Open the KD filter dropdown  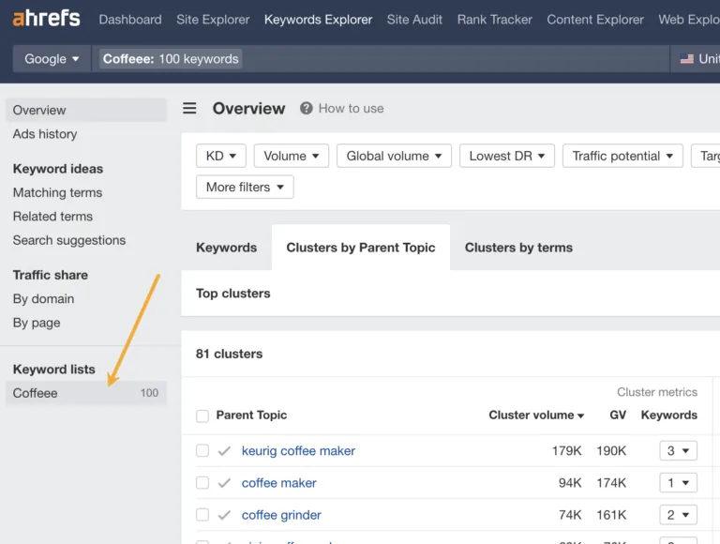(221, 156)
